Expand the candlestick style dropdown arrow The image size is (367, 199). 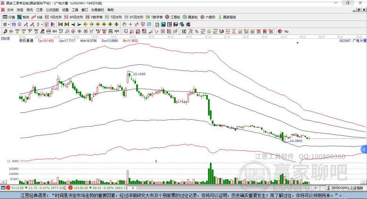pyautogui.click(x=42, y=24)
